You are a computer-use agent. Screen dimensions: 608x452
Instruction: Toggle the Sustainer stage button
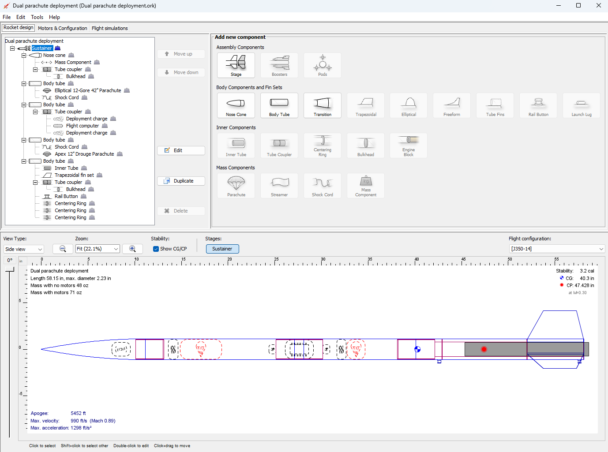pyautogui.click(x=222, y=249)
